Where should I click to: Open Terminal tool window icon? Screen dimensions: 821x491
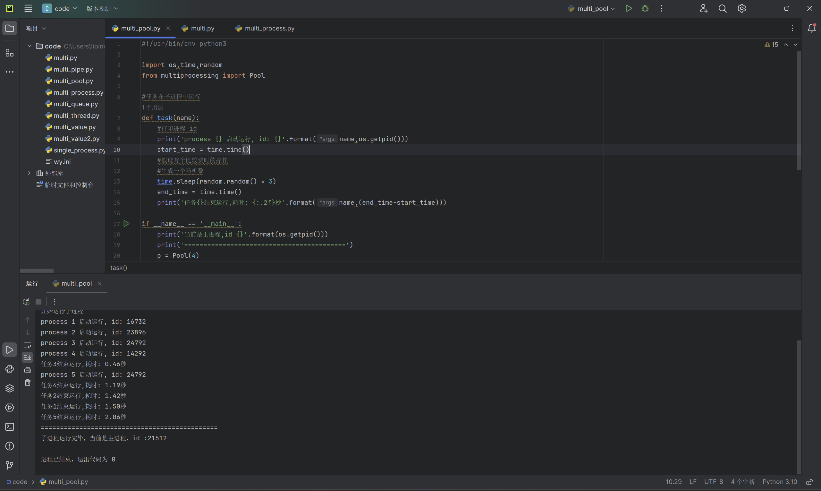pos(10,427)
